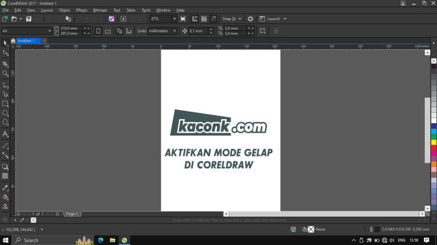Screen dimensions: 437x245
Task: Expand the Snap To dropdown
Action: point(240,19)
